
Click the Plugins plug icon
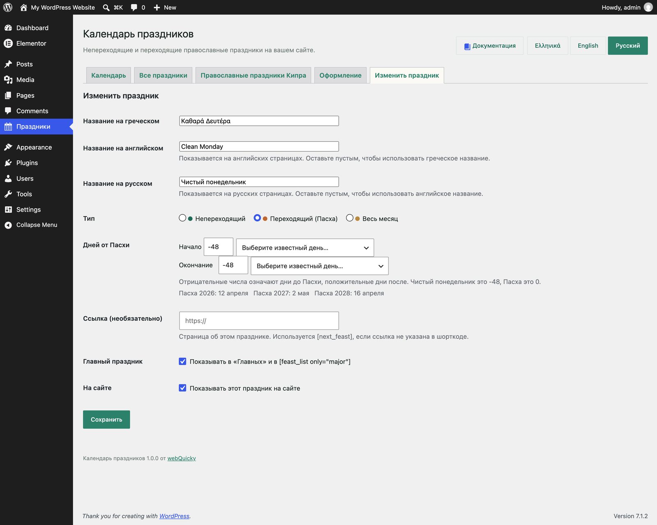[8, 163]
